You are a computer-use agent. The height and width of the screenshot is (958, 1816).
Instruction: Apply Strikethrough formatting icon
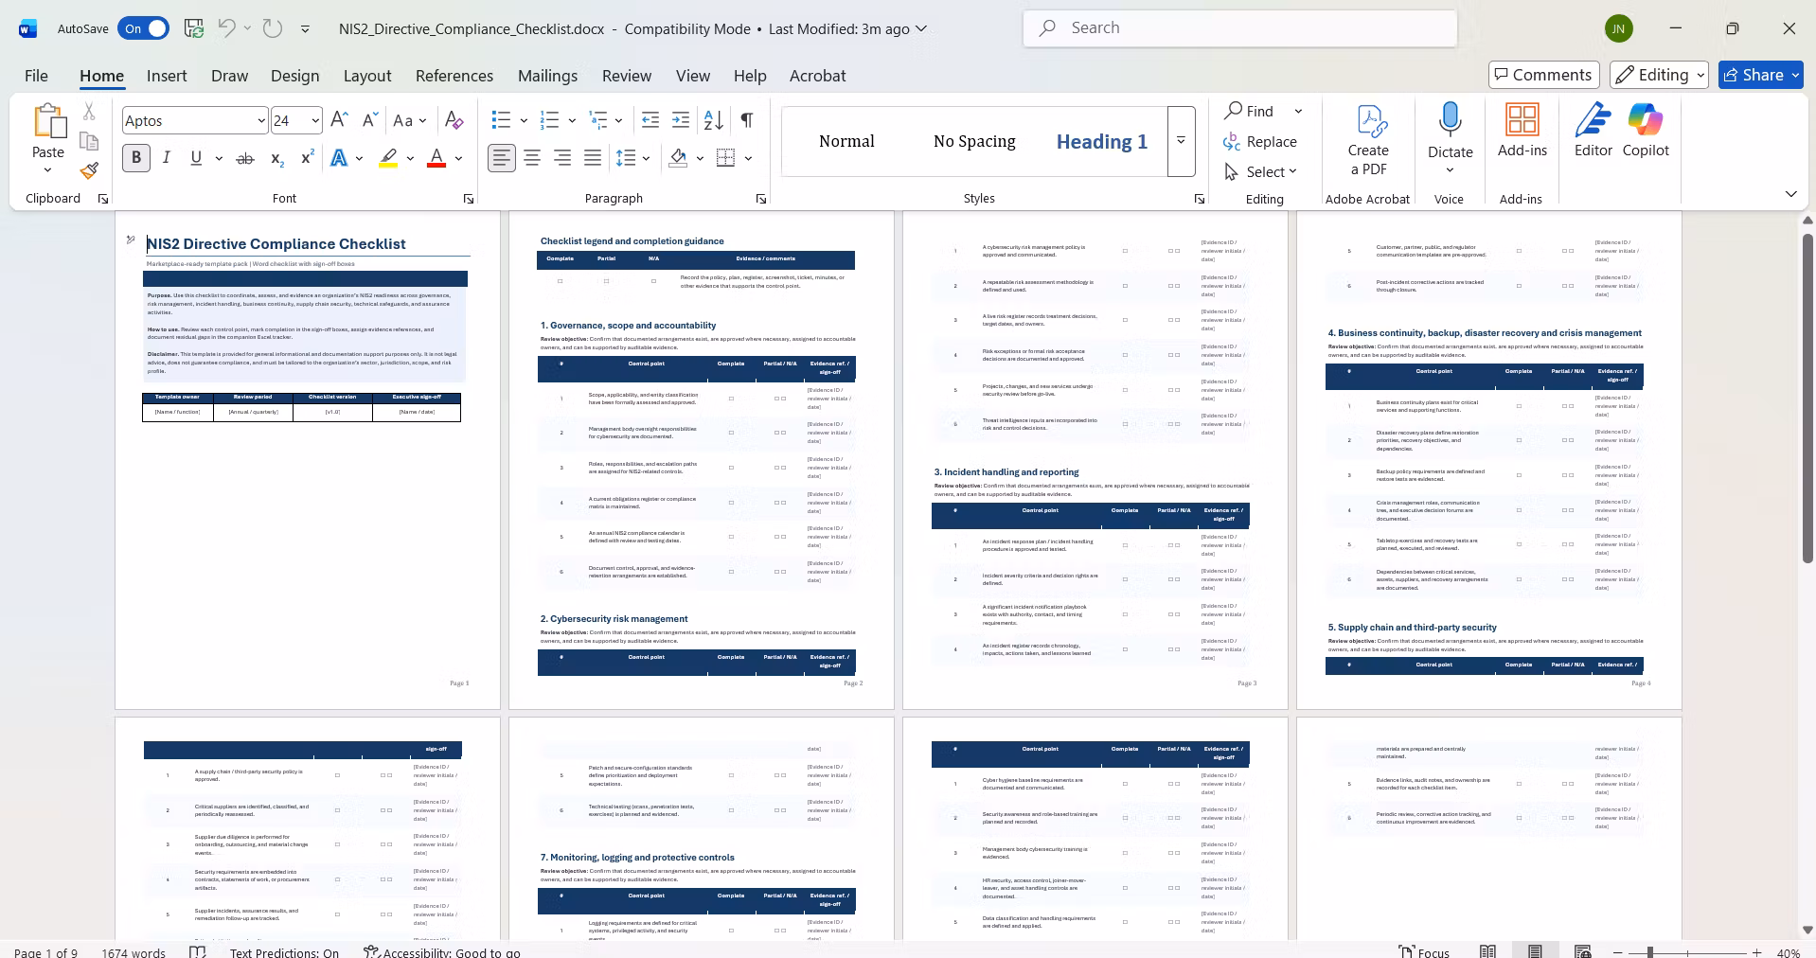click(x=245, y=158)
